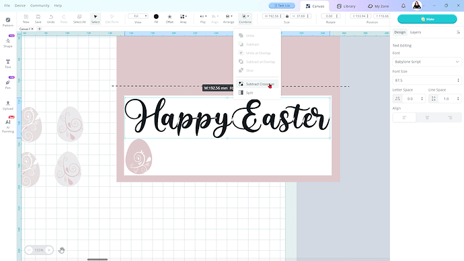Image resolution: width=464 pixels, height=261 pixels.
Task: Zoom out with the minus button
Action: click(29, 250)
